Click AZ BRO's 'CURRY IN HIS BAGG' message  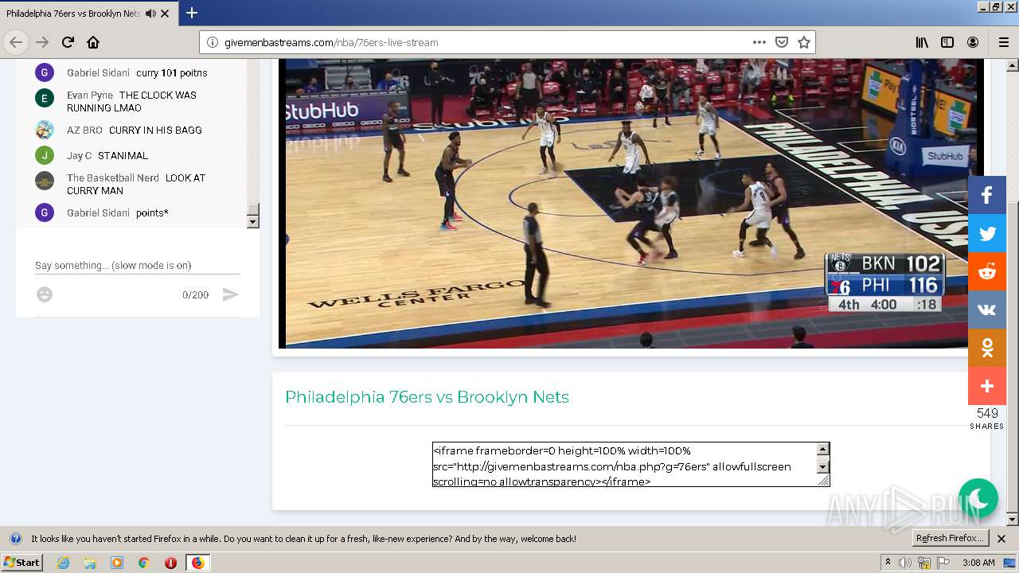155,130
